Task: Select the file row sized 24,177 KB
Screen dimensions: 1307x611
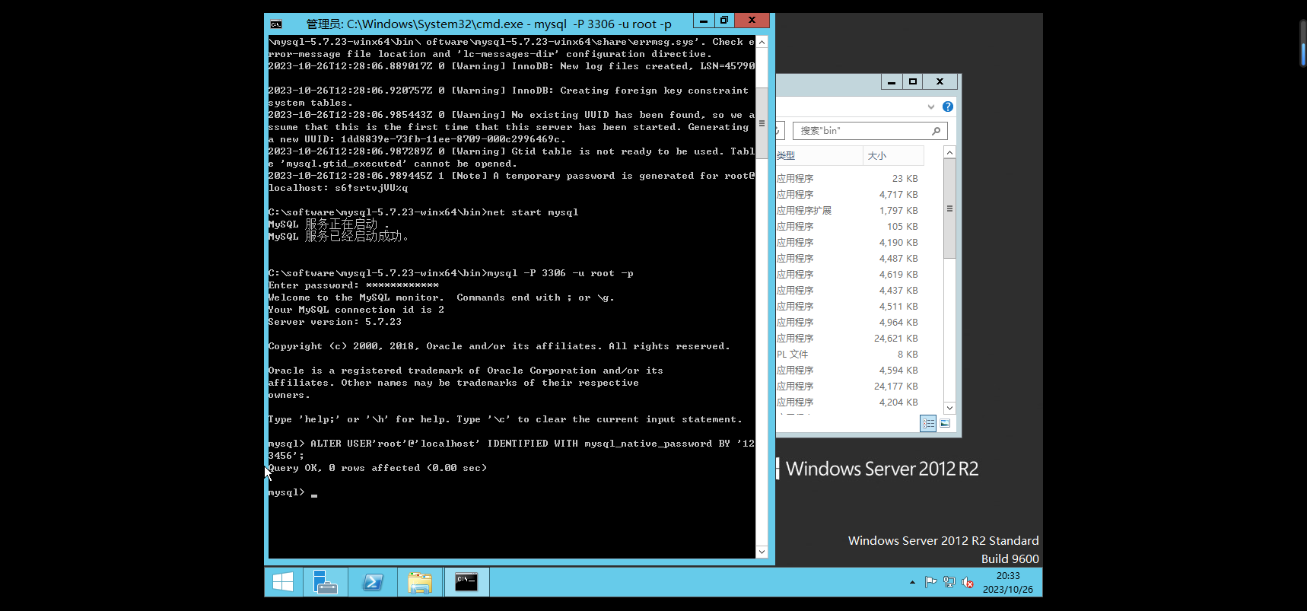Action: pyautogui.click(x=850, y=387)
